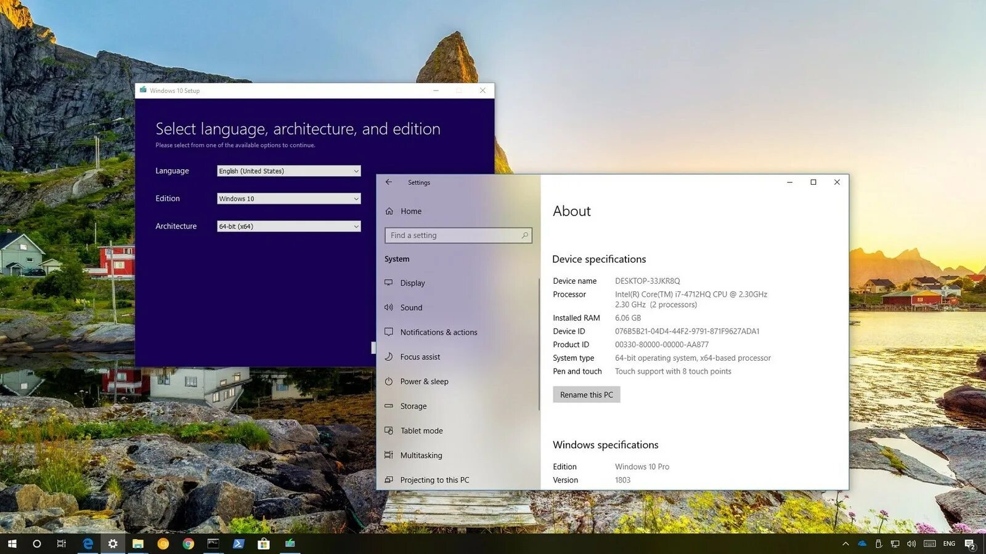Click the OneDrive cloud tray icon
The height and width of the screenshot is (554, 986).
(x=862, y=544)
